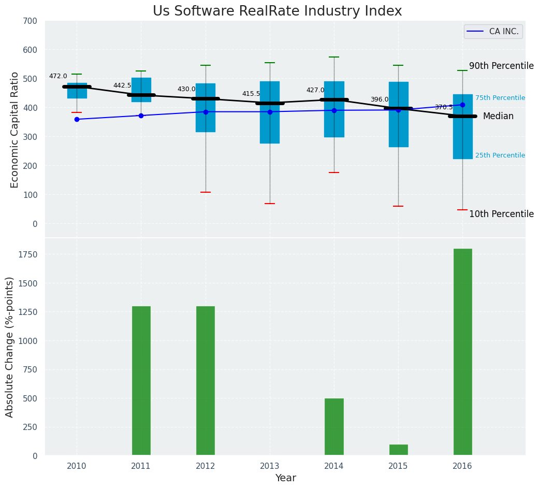
Task: Click the 472.0 median label for 2010
Action: pos(58,76)
